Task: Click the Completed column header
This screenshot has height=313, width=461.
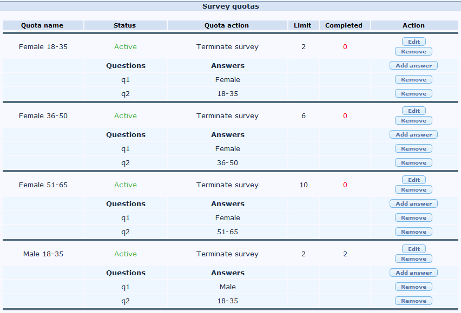Action: coord(344,25)
